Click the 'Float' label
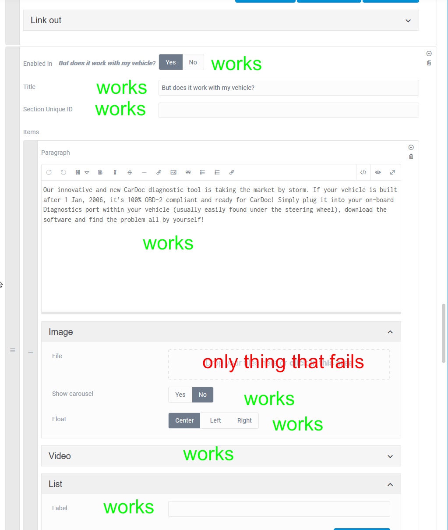The width and height of the screenshot is (448, 530). (x=59, y=419)
